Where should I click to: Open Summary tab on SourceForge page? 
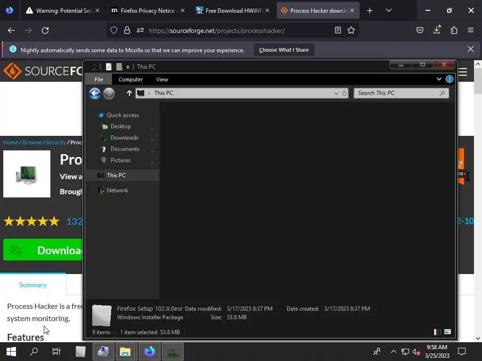[x=33, y=285]
